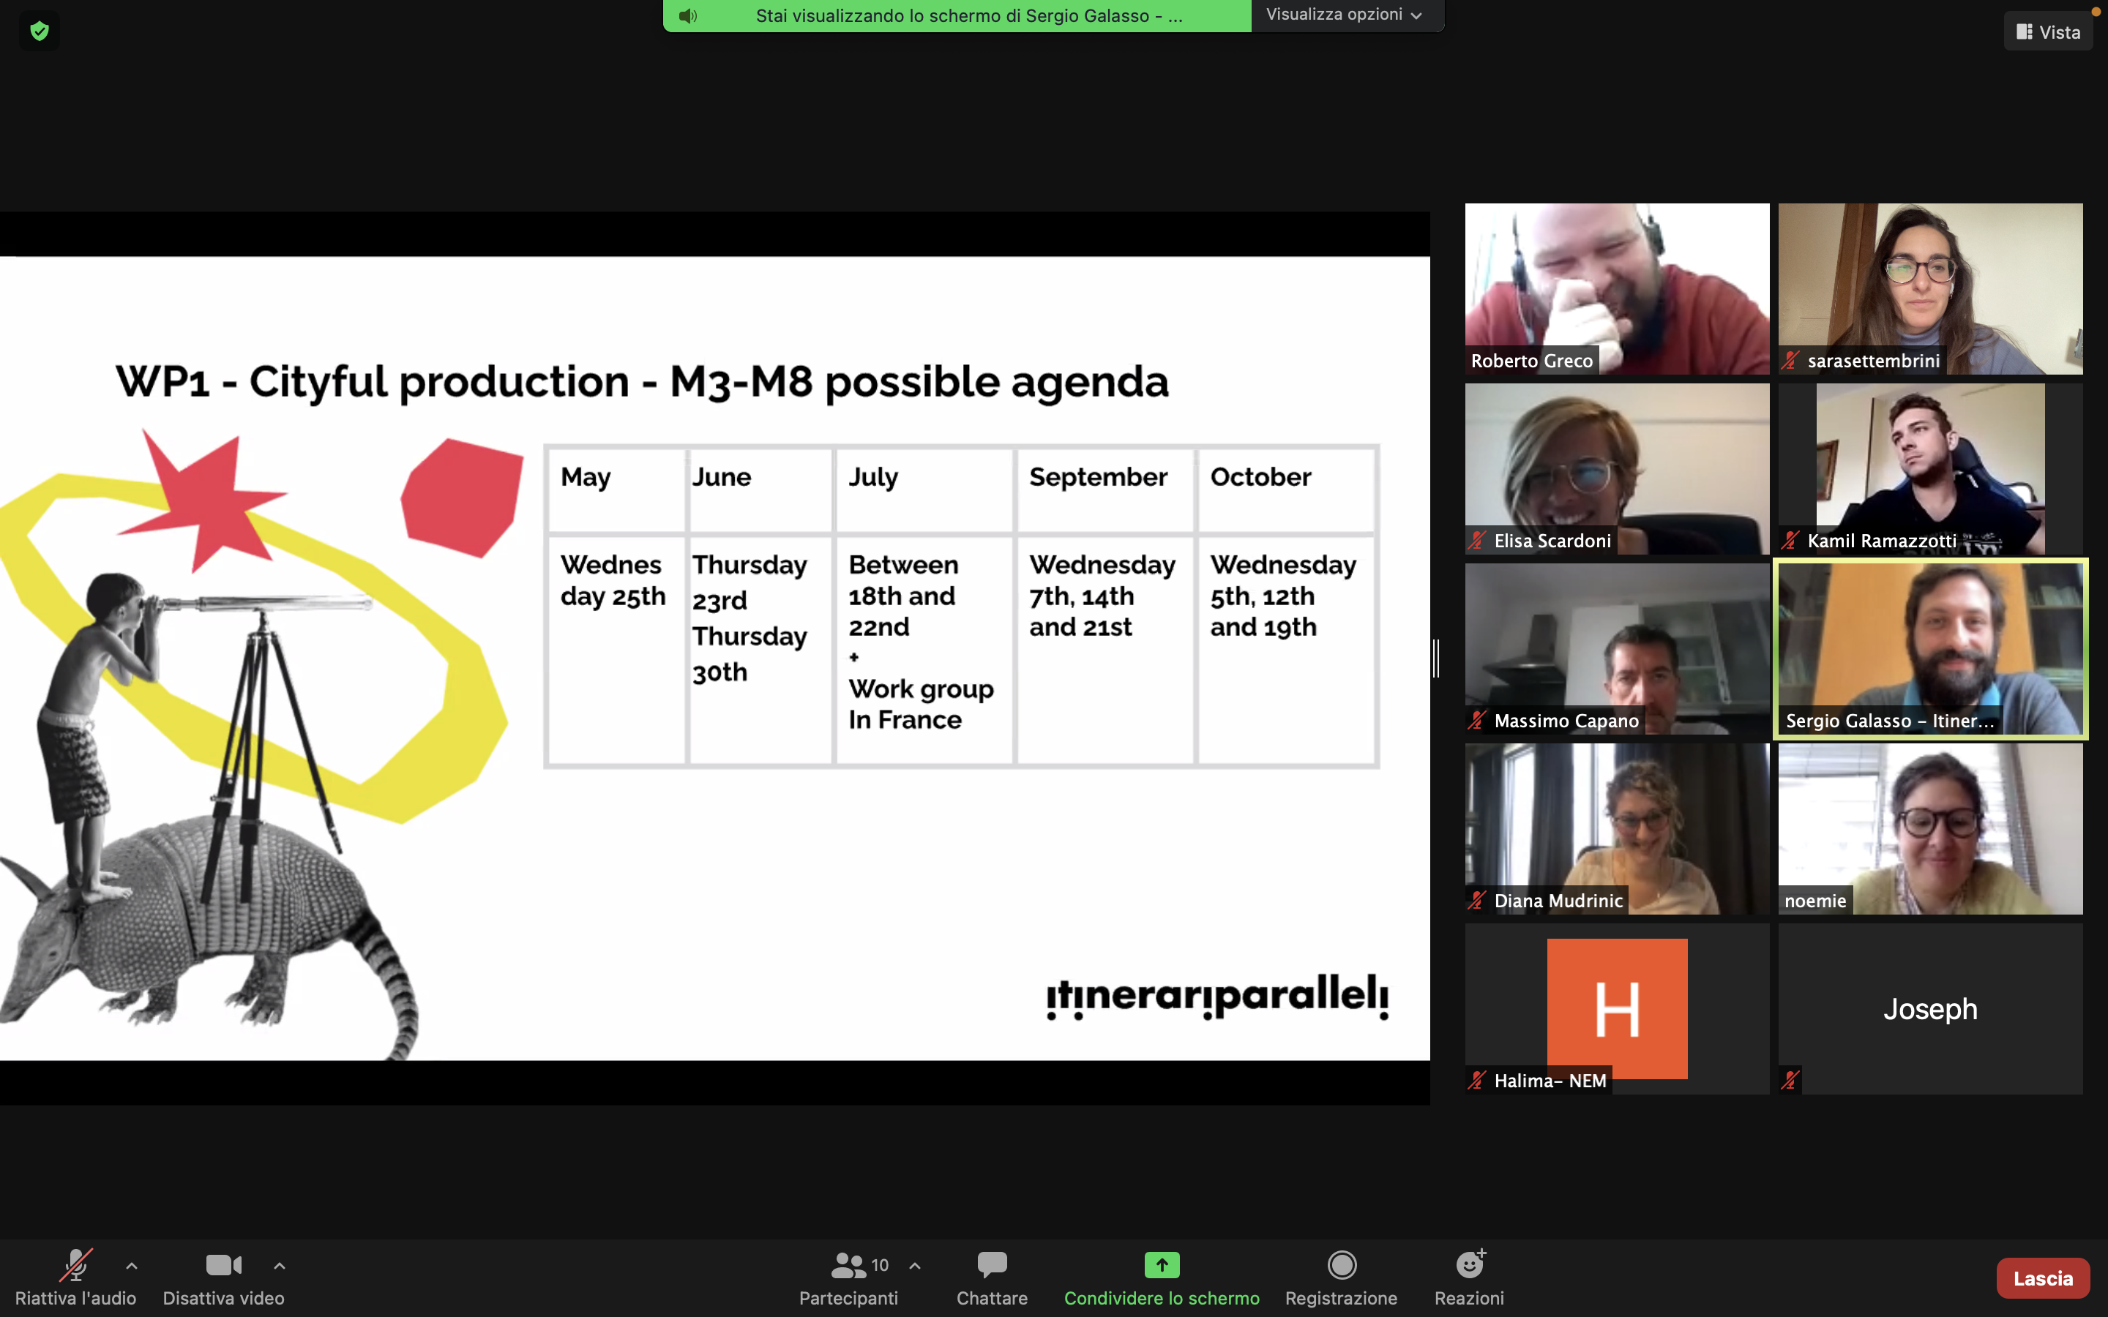This screenshot has width=2108, height=1317.
Task: Expand the audio options chevron
Action: click(132, 1265)
